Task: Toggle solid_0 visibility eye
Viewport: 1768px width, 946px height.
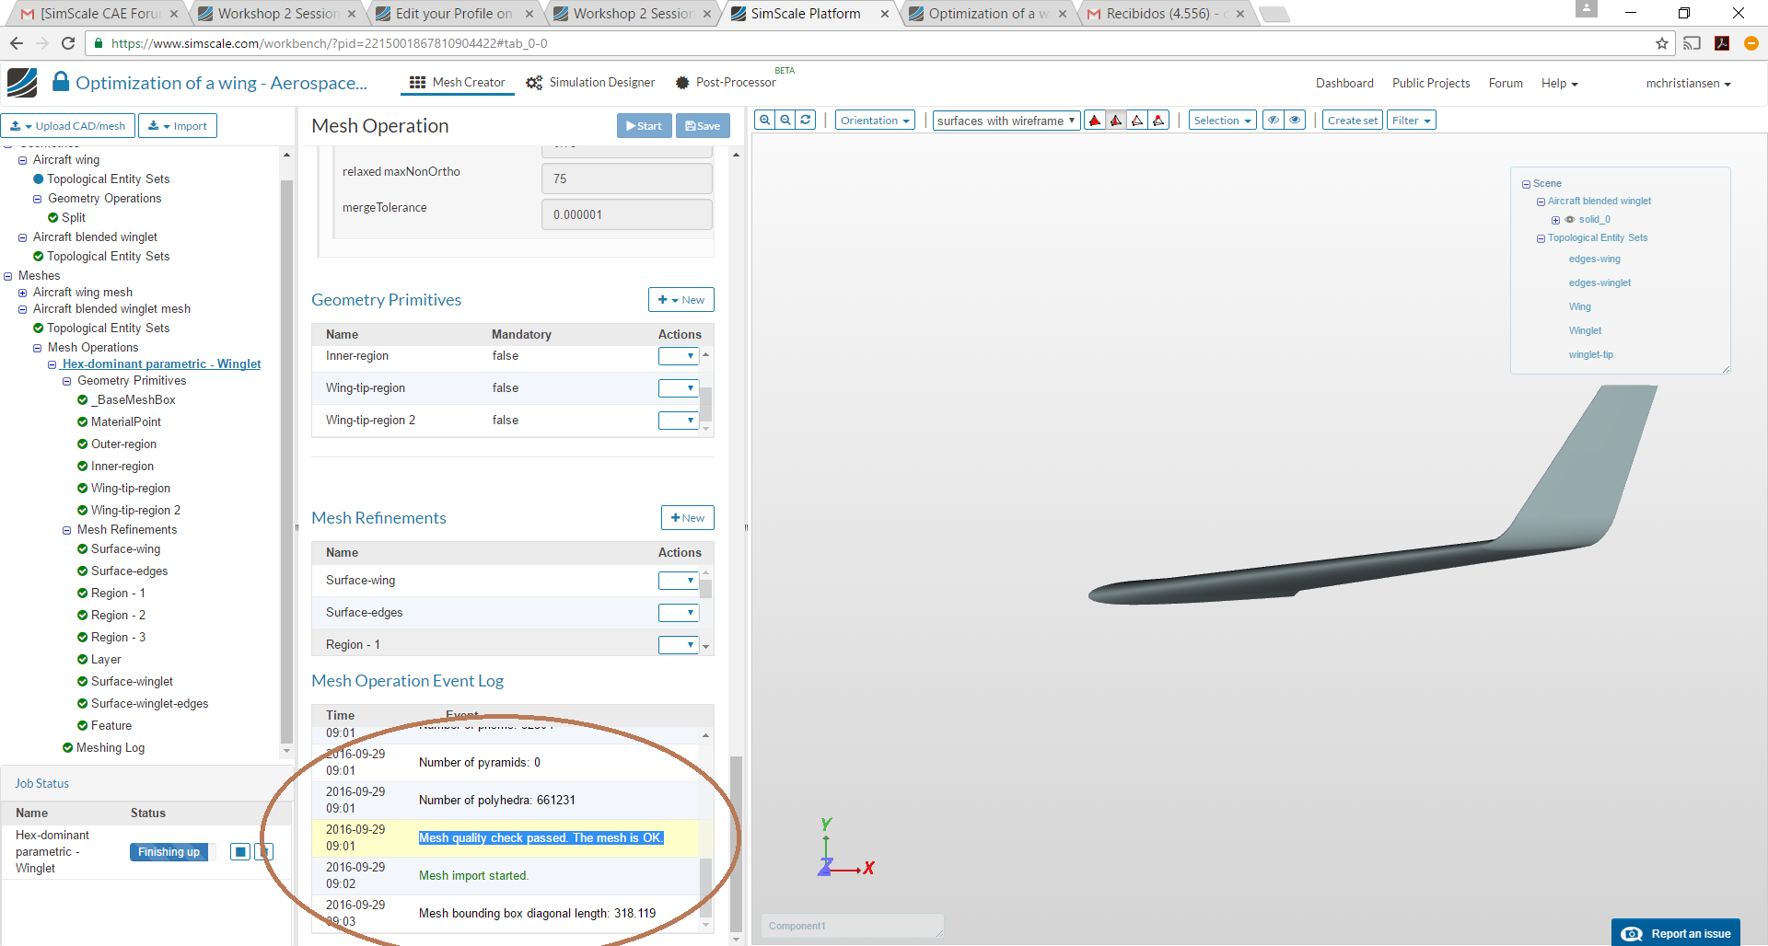Action: tap(1570, 219)
